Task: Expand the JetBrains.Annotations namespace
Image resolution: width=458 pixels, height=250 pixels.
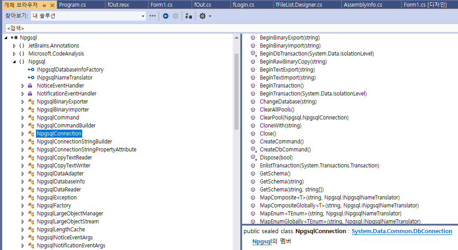Action: [14, 46]
